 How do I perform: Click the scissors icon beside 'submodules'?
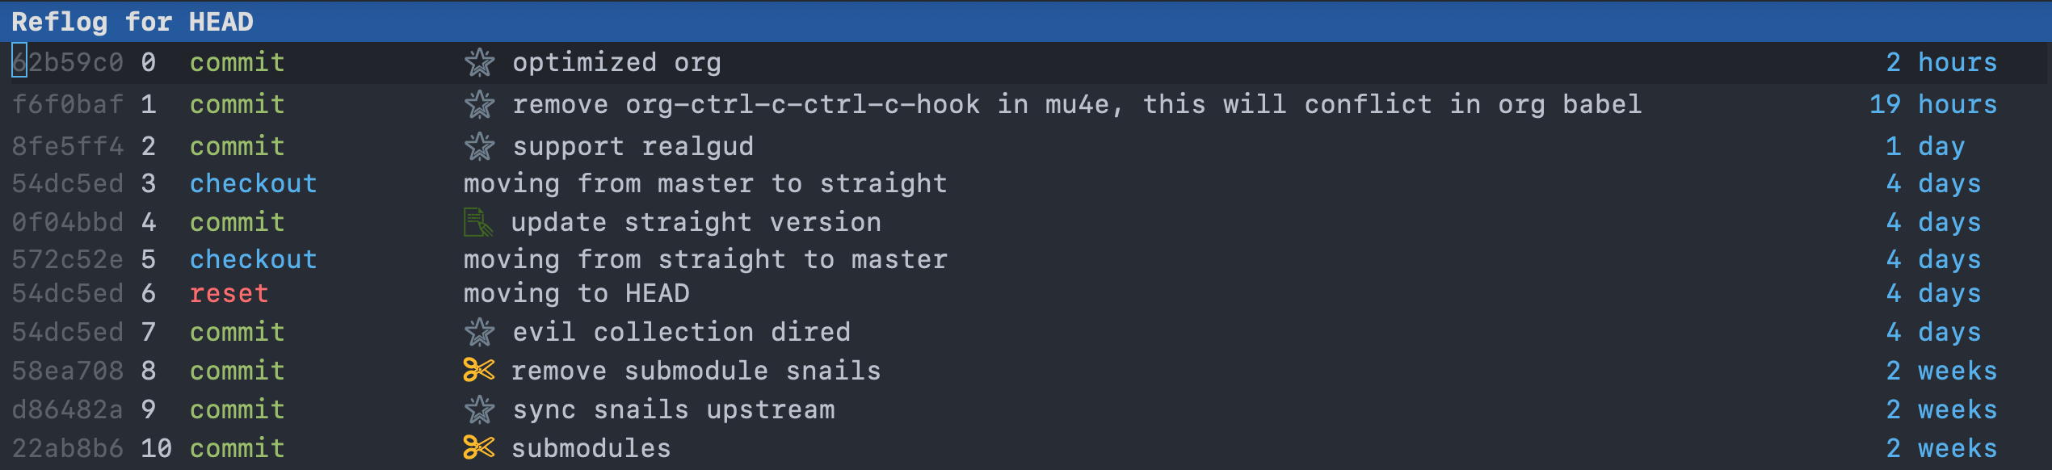click(478, 447)
